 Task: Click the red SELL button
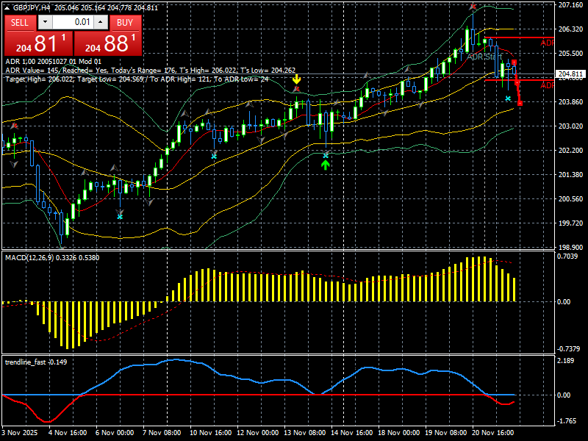21,23
